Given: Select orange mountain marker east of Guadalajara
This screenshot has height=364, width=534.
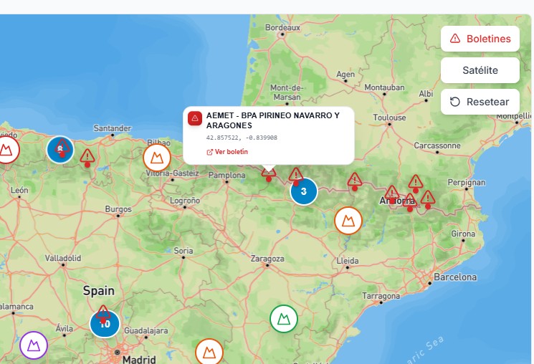Looking at the screenshot, I should click(209, 353).
